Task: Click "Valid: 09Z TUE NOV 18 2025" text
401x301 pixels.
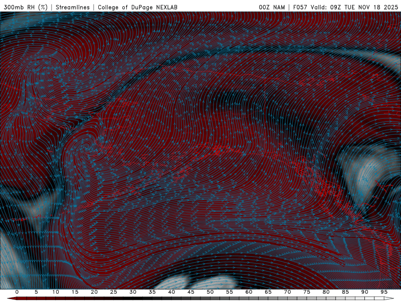Action: click(354, 8)
